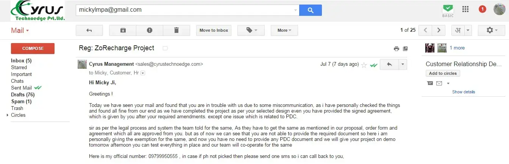Open the Google apps grid
The height and width of the screenshot is (164, 509).
click(x=466, y=9)
